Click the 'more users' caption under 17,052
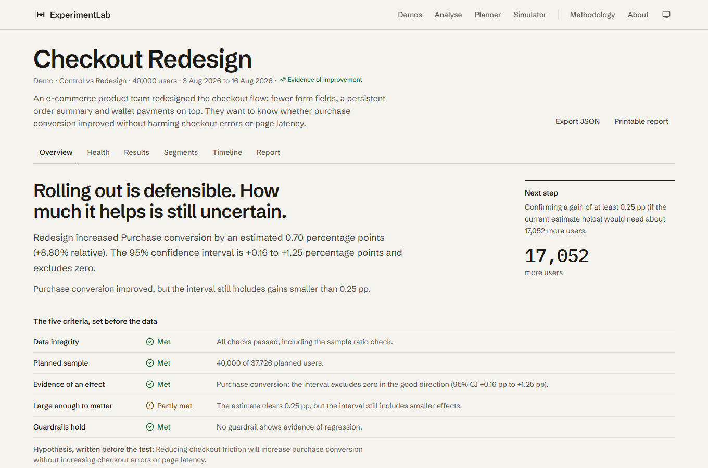 [x=543, y=272]
